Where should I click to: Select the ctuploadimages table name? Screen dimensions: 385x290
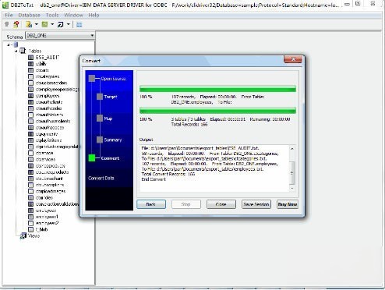pyautogui.click(x=51, y=191)
